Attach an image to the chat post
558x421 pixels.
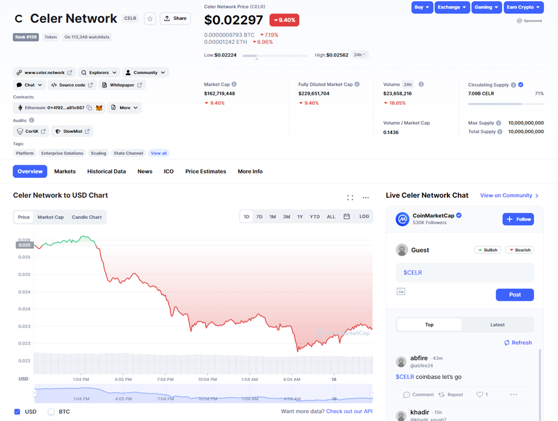point(401,292)
